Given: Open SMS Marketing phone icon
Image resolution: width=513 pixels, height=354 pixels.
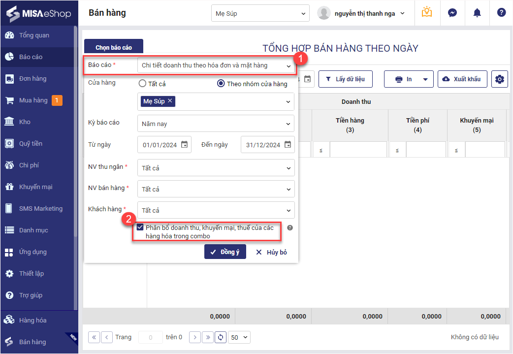Looking at the screenshot, I should [x=9, y=208].
